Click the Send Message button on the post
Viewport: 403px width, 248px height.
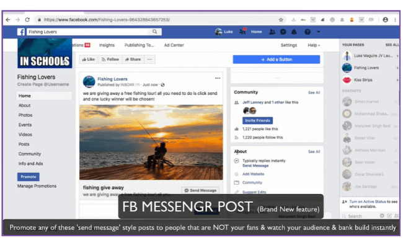(x=200, y=190)
